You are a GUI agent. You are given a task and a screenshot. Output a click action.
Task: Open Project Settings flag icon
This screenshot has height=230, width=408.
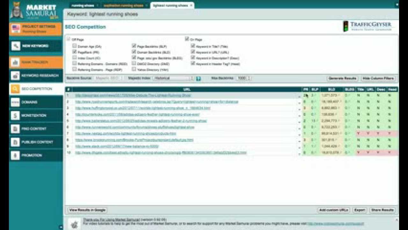[x=16, y=29]
